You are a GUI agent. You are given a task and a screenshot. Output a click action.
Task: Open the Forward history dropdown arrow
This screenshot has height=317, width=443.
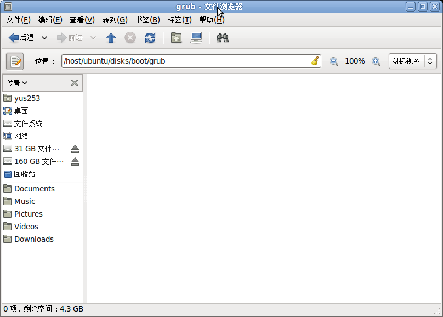tap(93, 38)
